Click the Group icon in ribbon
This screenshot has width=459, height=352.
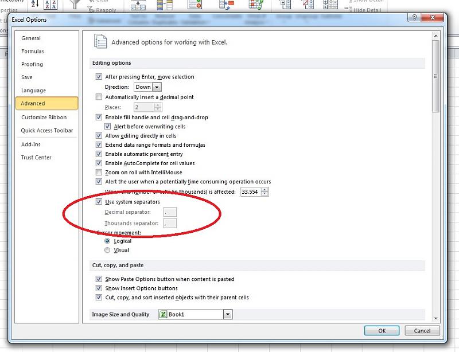285,4
